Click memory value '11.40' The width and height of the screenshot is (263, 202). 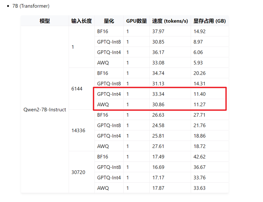(199, 94)
